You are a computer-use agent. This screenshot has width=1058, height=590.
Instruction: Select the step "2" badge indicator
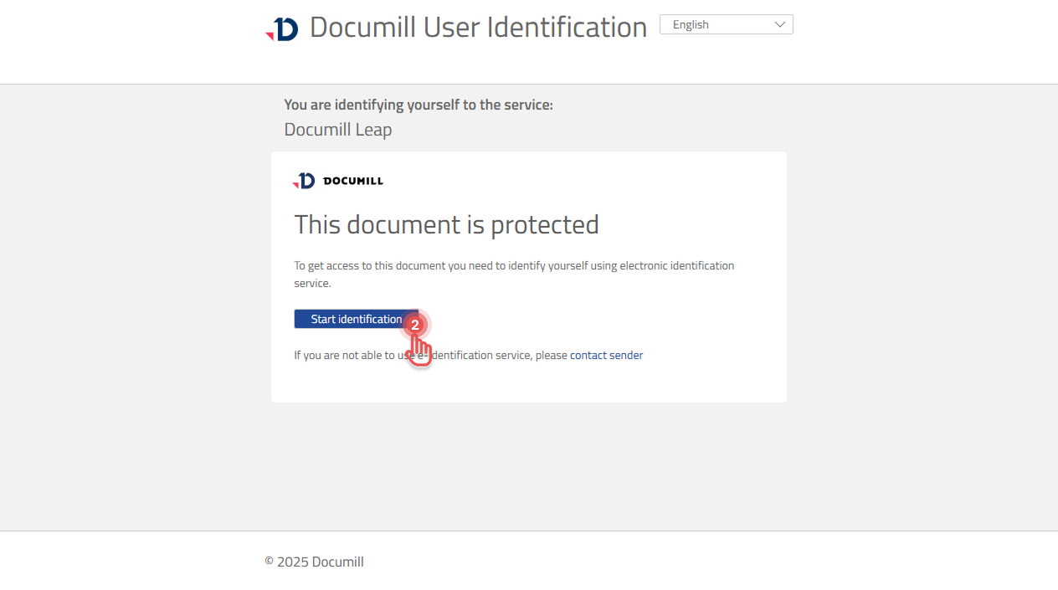point(416,325)
